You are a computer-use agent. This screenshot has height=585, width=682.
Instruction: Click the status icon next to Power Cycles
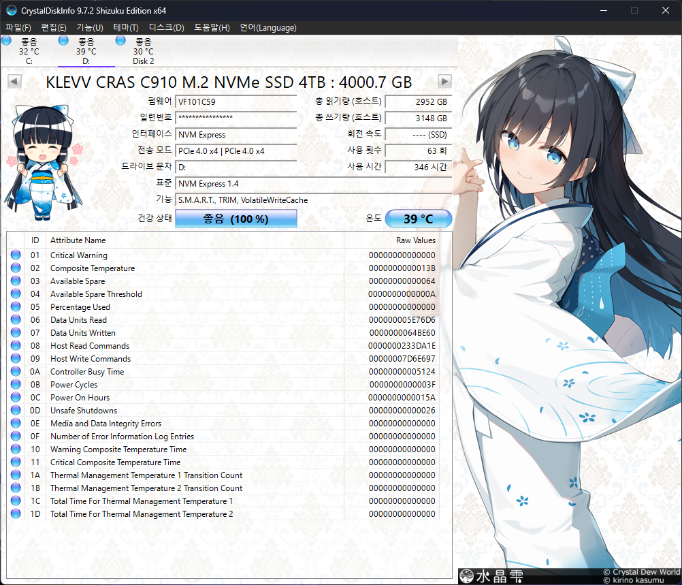click(16, 385)
